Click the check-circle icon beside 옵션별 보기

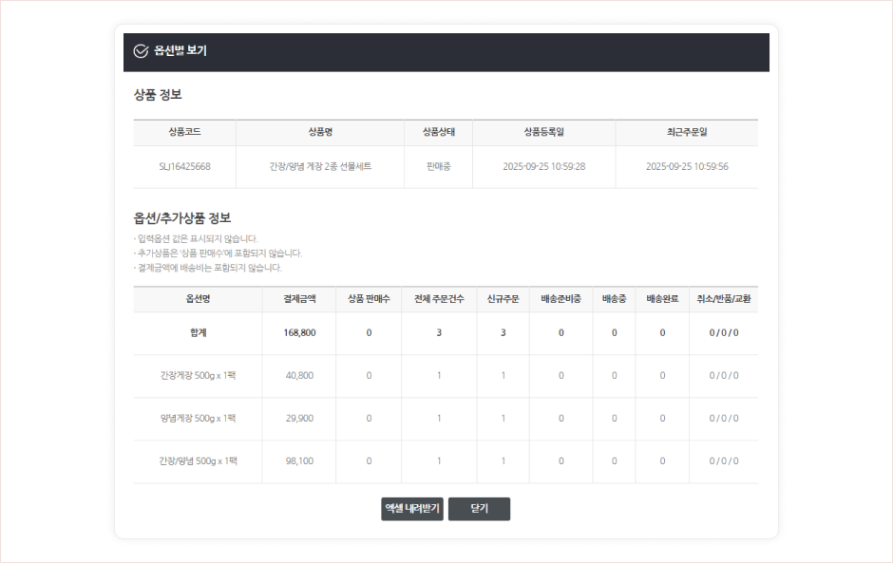(141, 51)
